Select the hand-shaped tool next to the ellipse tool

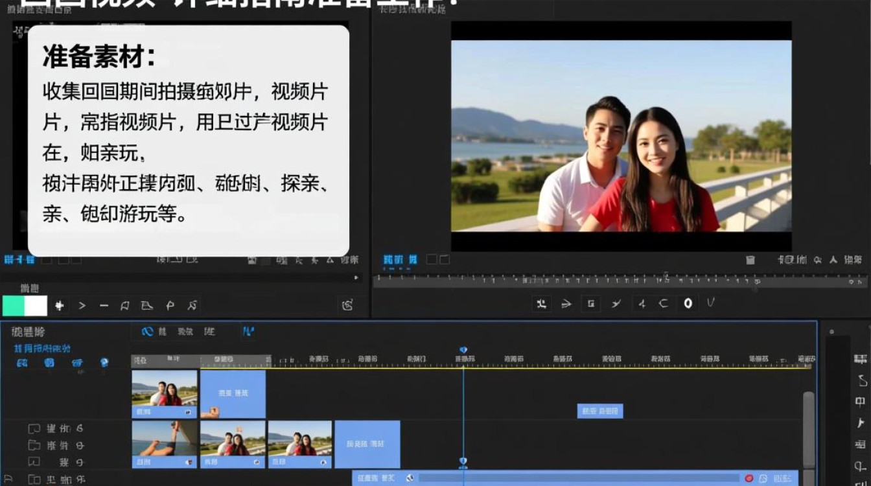click(710, 303)
